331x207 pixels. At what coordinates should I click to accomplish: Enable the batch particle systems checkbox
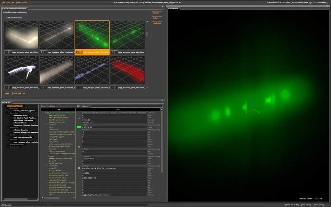pos(79,118)
